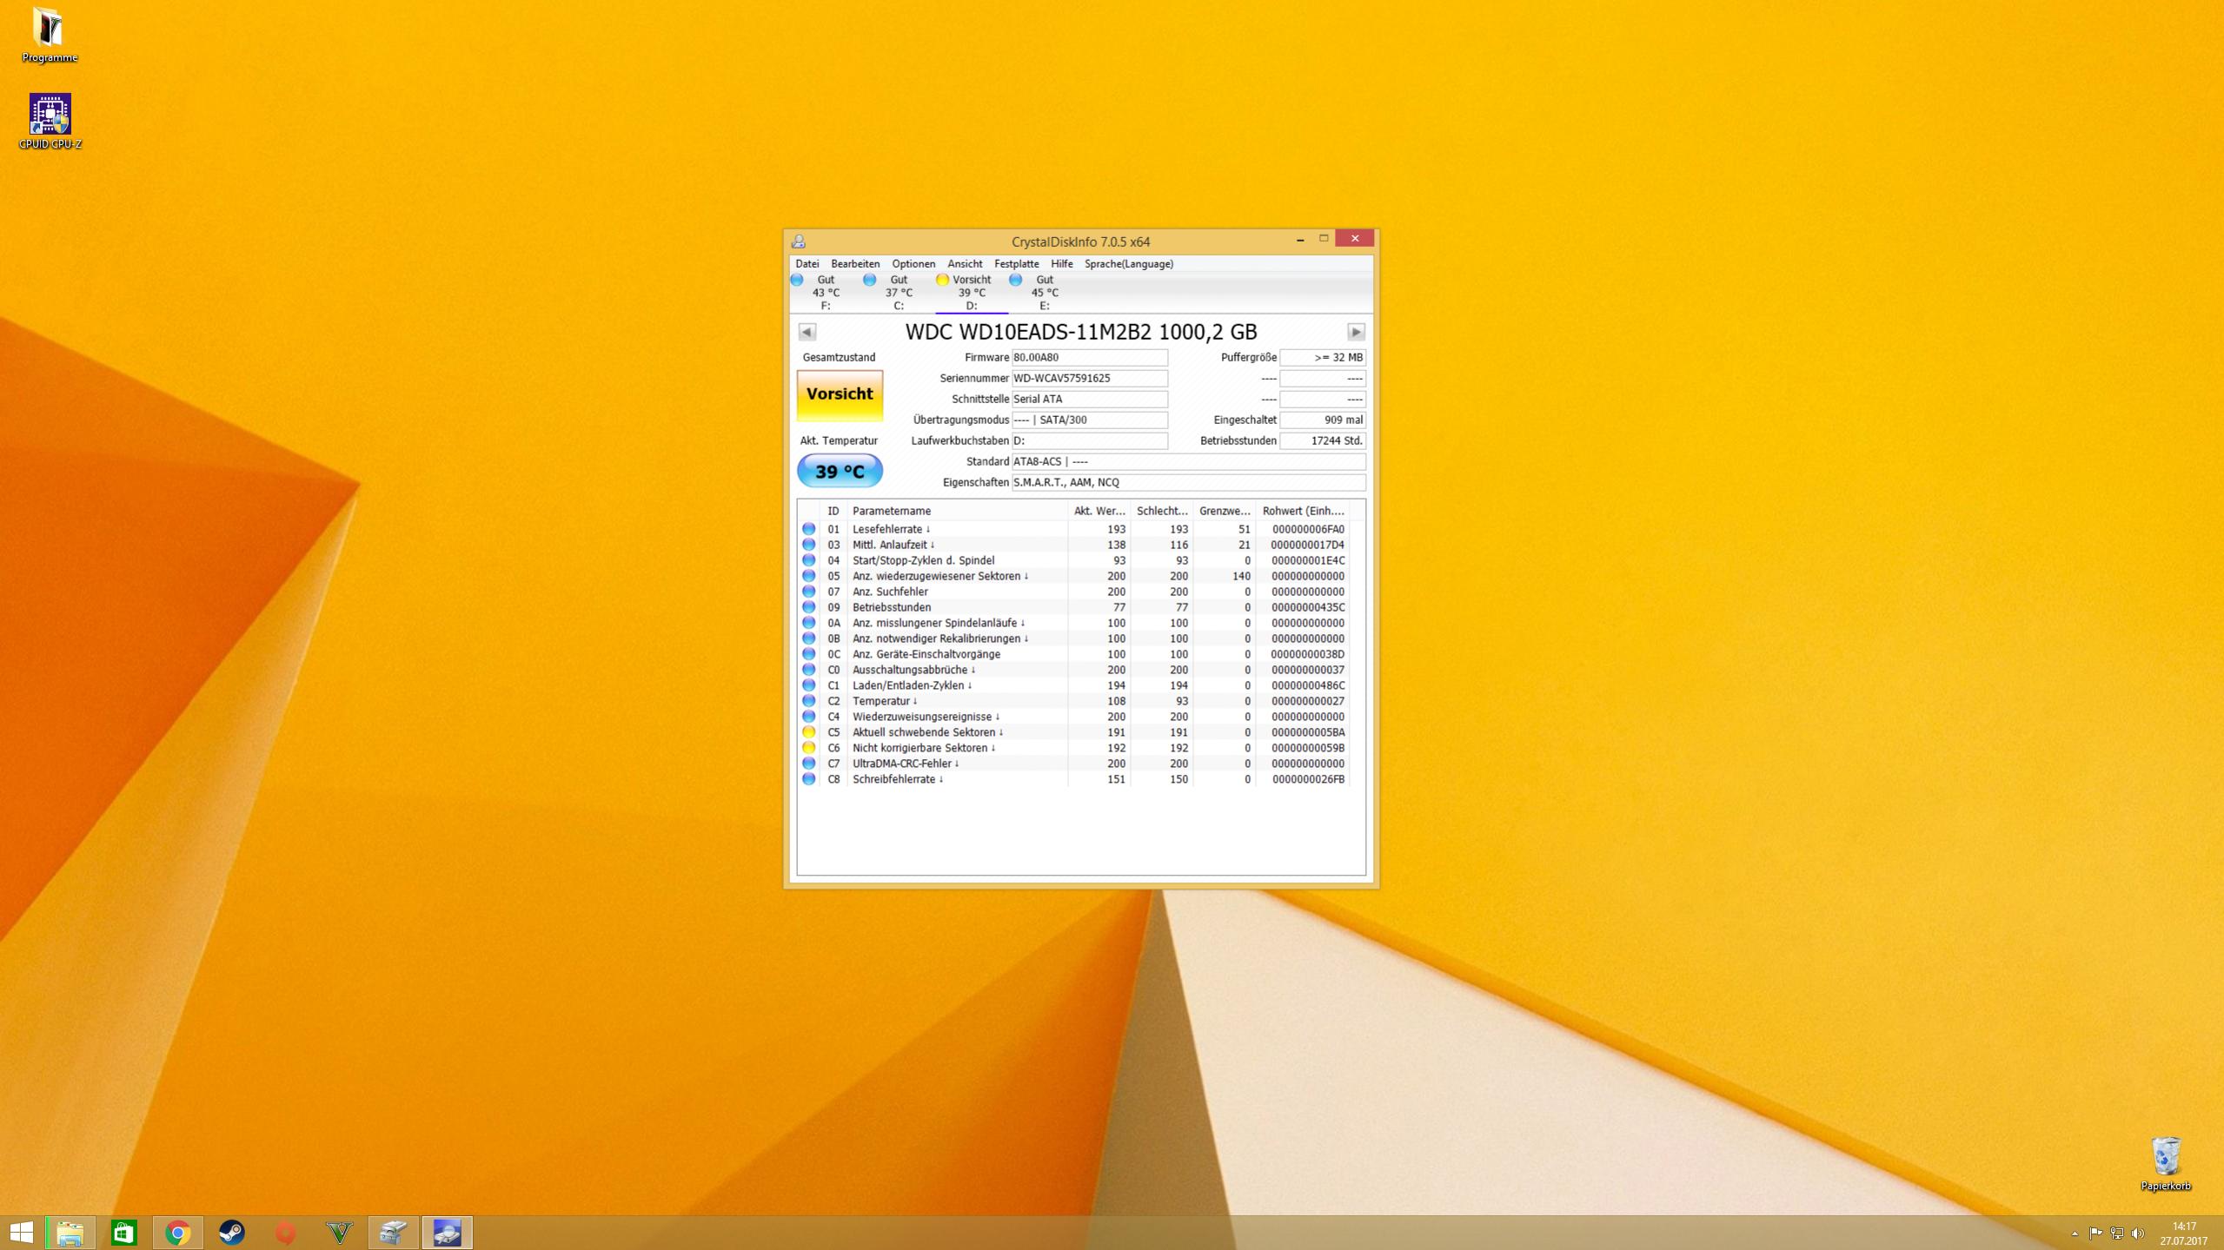Click yellow status orb for C6 attribute
This screenshot has height=1250, width=2224.
click(x=808, y=748)
